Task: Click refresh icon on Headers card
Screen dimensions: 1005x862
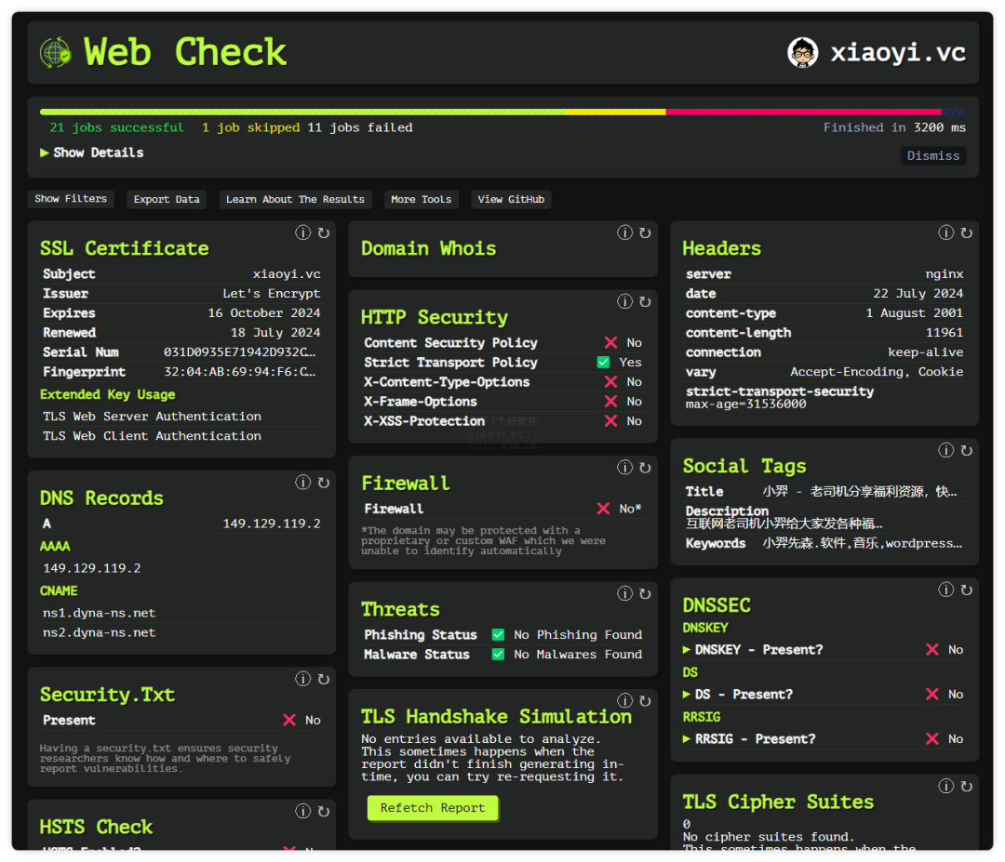Action: [967, 232]
